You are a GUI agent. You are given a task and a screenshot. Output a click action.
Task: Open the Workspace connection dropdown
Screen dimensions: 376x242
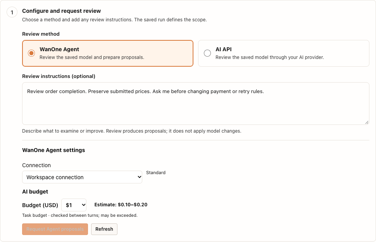click(82, 177)
